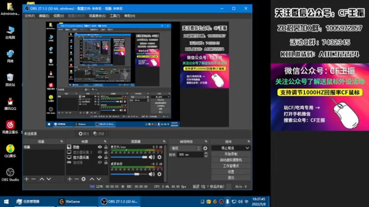Open the 视图(V) menu
Screen dimensions: 369x207
[x=59, y=16]
